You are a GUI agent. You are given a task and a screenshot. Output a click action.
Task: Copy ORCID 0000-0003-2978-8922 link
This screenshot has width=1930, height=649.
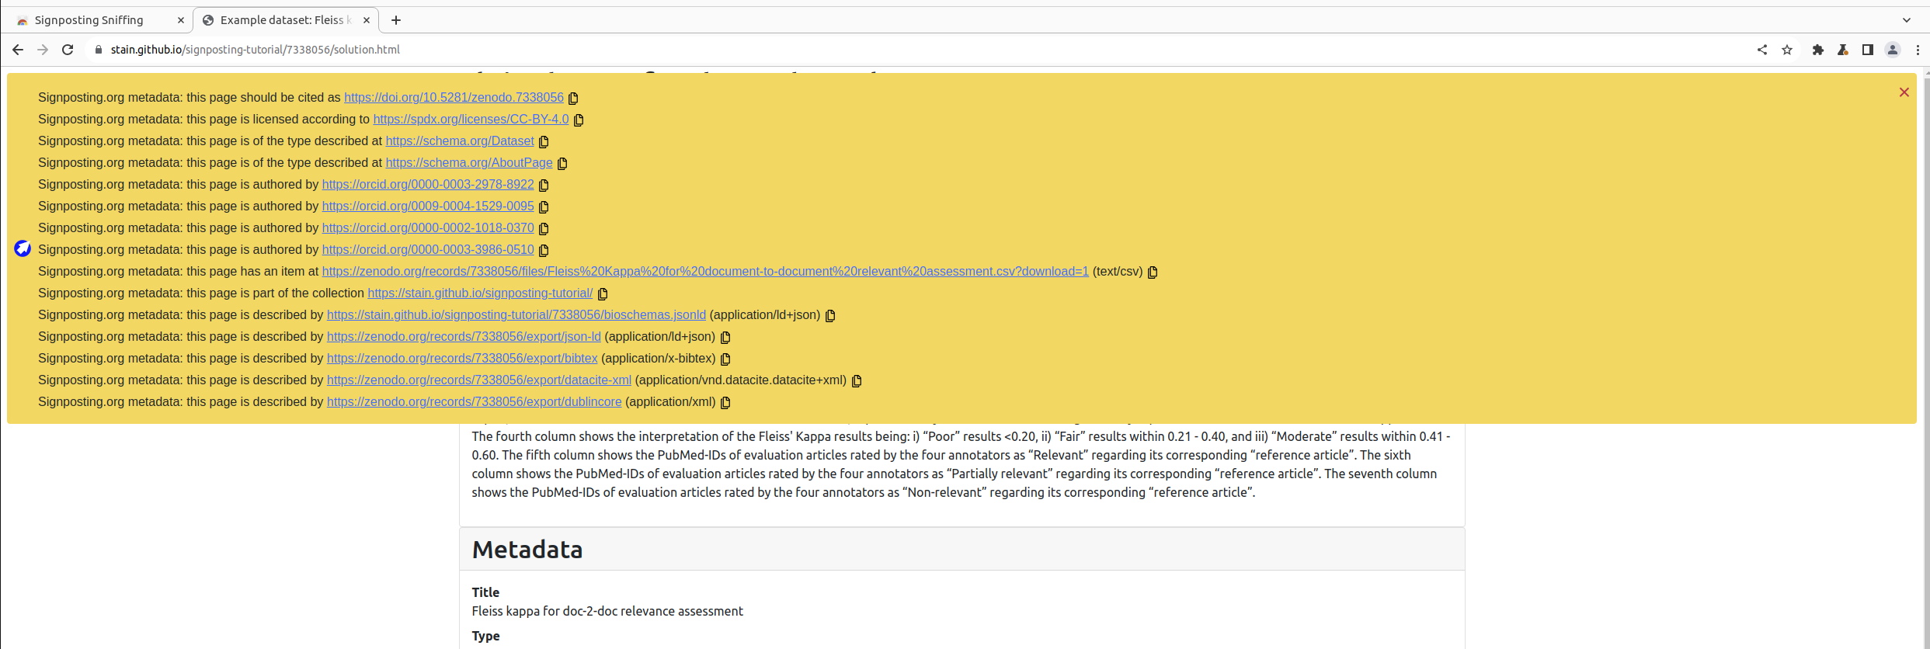[544, 185]
